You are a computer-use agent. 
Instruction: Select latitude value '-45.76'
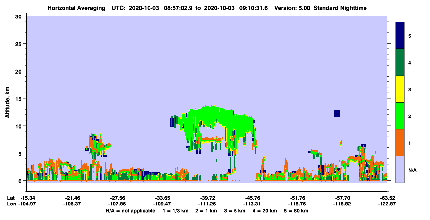pos(252,198)
